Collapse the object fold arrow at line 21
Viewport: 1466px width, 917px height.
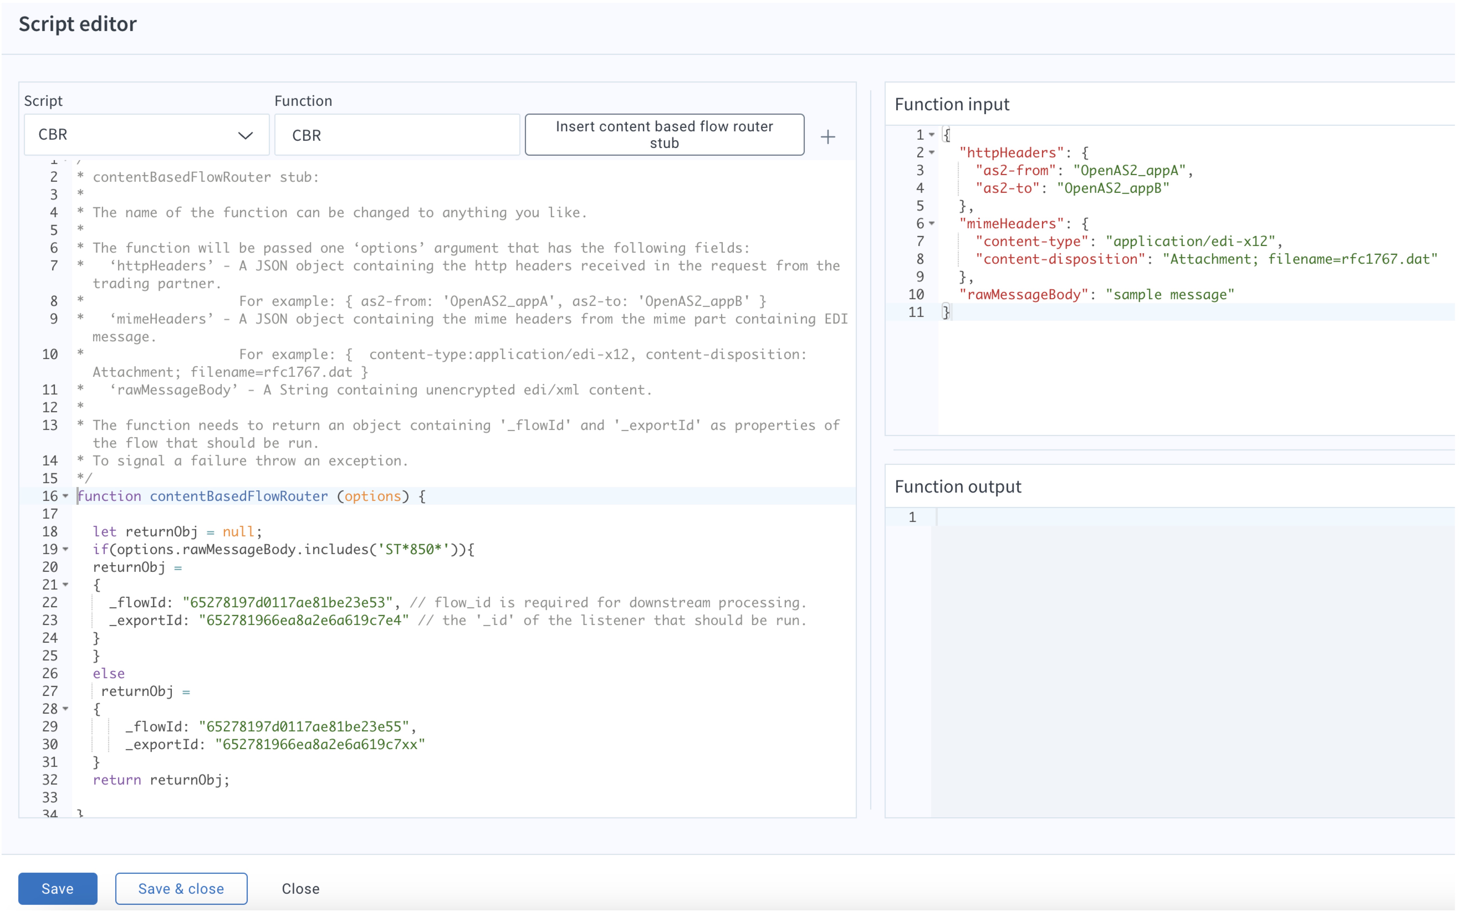[65, 585]
